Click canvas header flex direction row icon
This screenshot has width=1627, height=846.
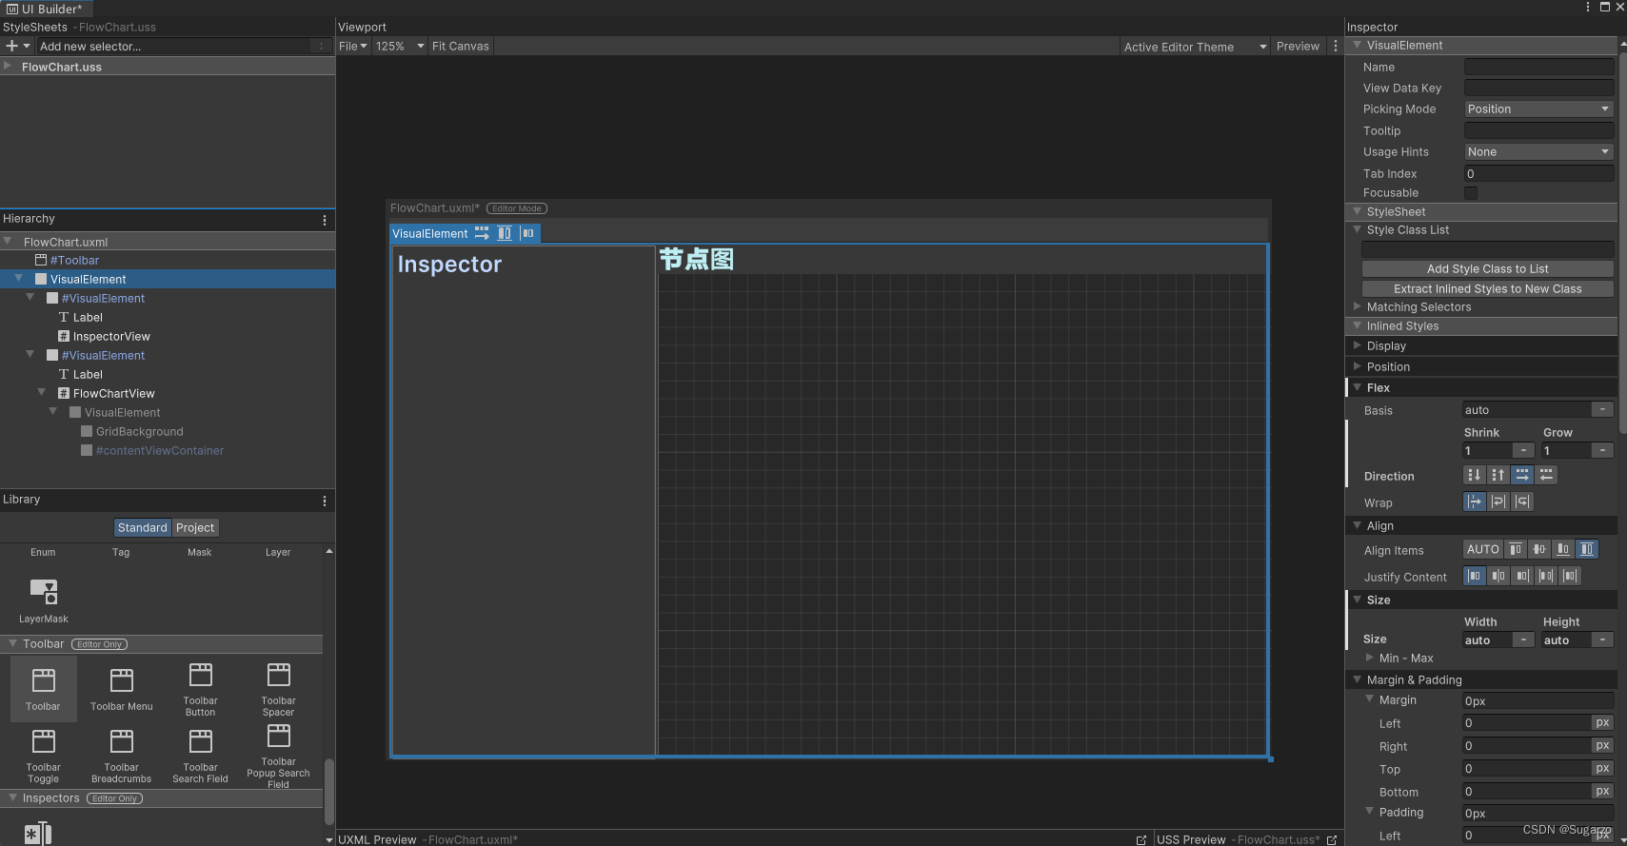(x=482, y=233)
